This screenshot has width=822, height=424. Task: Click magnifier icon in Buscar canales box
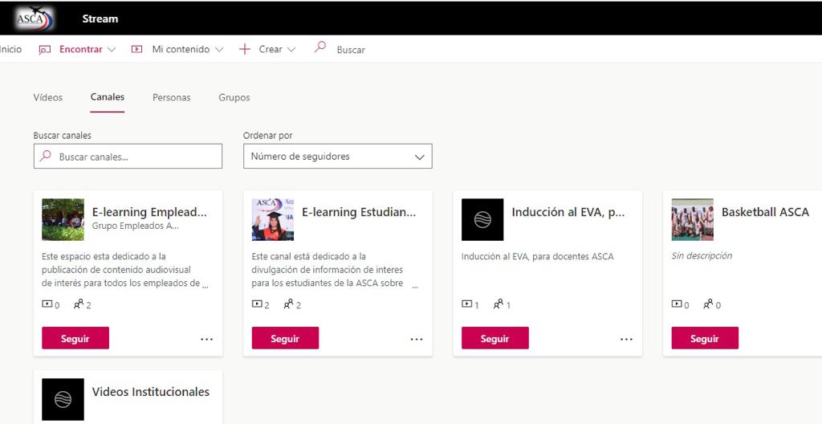point(46,156)
